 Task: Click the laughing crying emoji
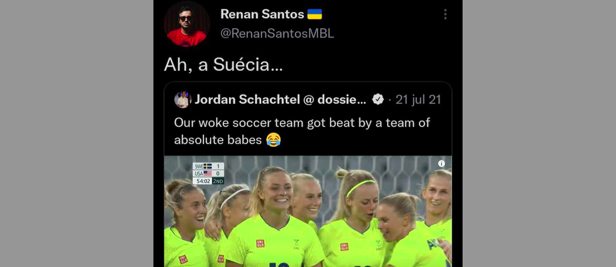point(273,139)
